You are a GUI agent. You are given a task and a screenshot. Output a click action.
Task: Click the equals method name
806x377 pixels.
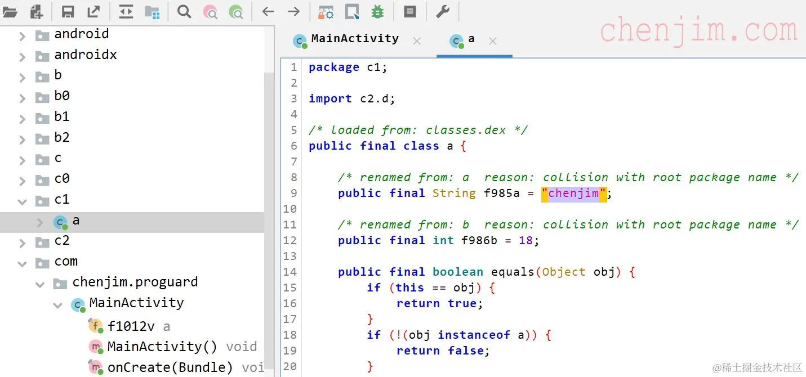(x=513, y=272)
